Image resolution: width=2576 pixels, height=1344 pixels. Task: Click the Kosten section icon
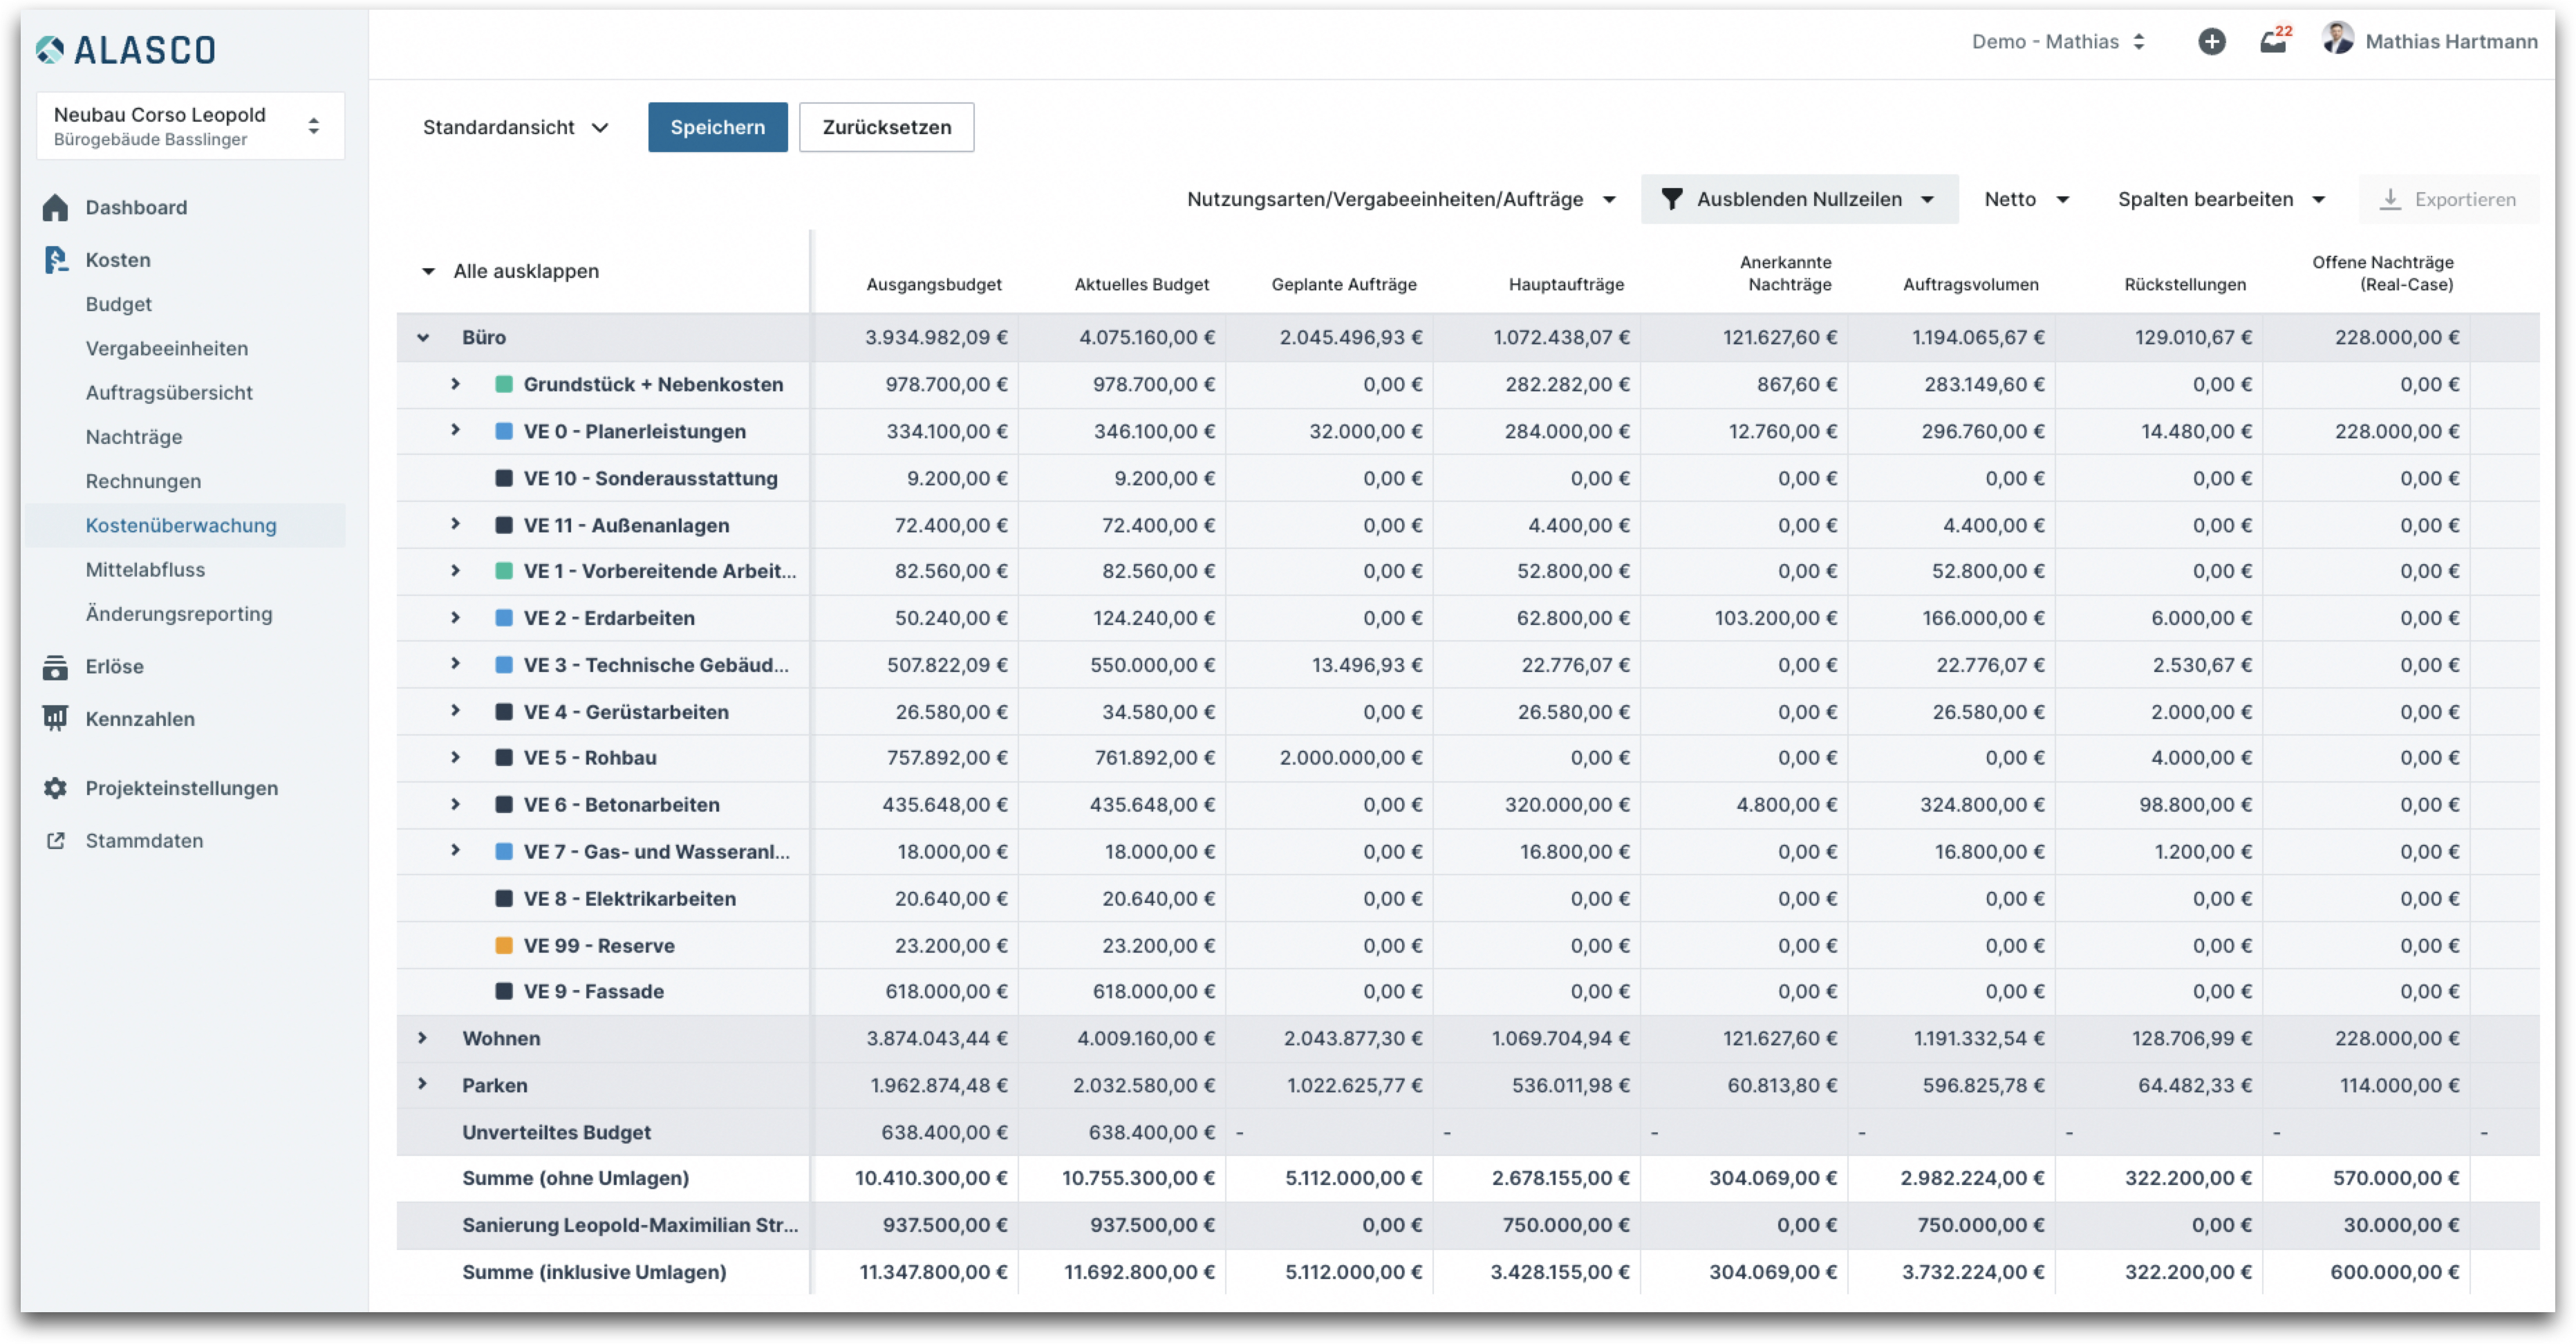point(55,260)
